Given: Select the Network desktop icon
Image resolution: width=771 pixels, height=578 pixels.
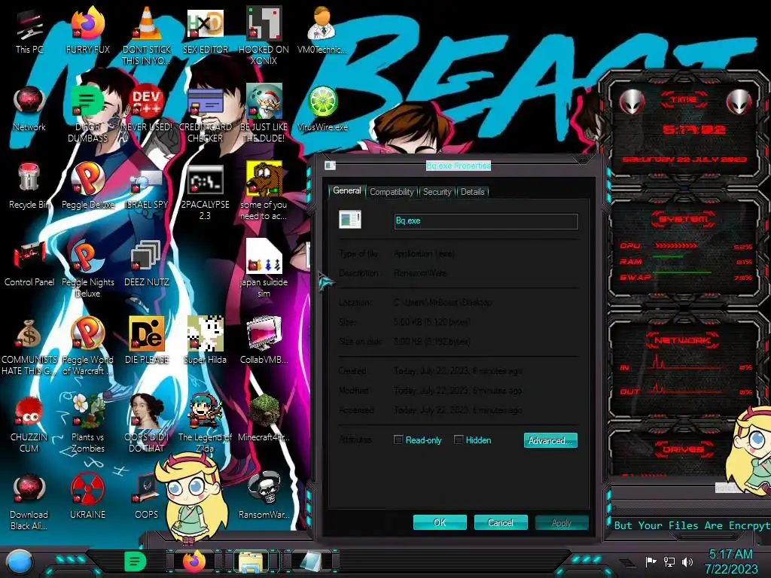Looking at the screenshot, I should click(29, 108).
